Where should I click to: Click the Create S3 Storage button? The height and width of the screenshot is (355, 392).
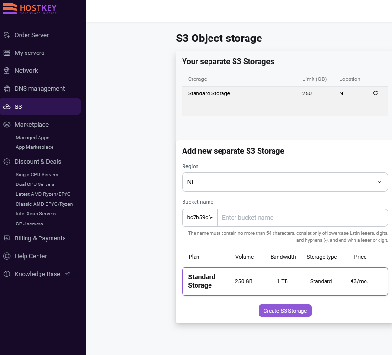point(285,311)
